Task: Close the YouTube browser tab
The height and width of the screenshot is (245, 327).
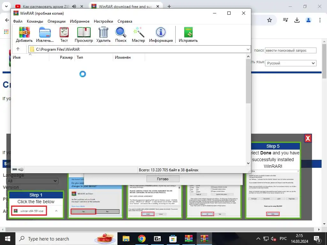Action: pos(82,6)
